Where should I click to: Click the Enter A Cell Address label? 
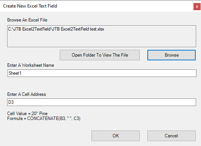(26, 94)
